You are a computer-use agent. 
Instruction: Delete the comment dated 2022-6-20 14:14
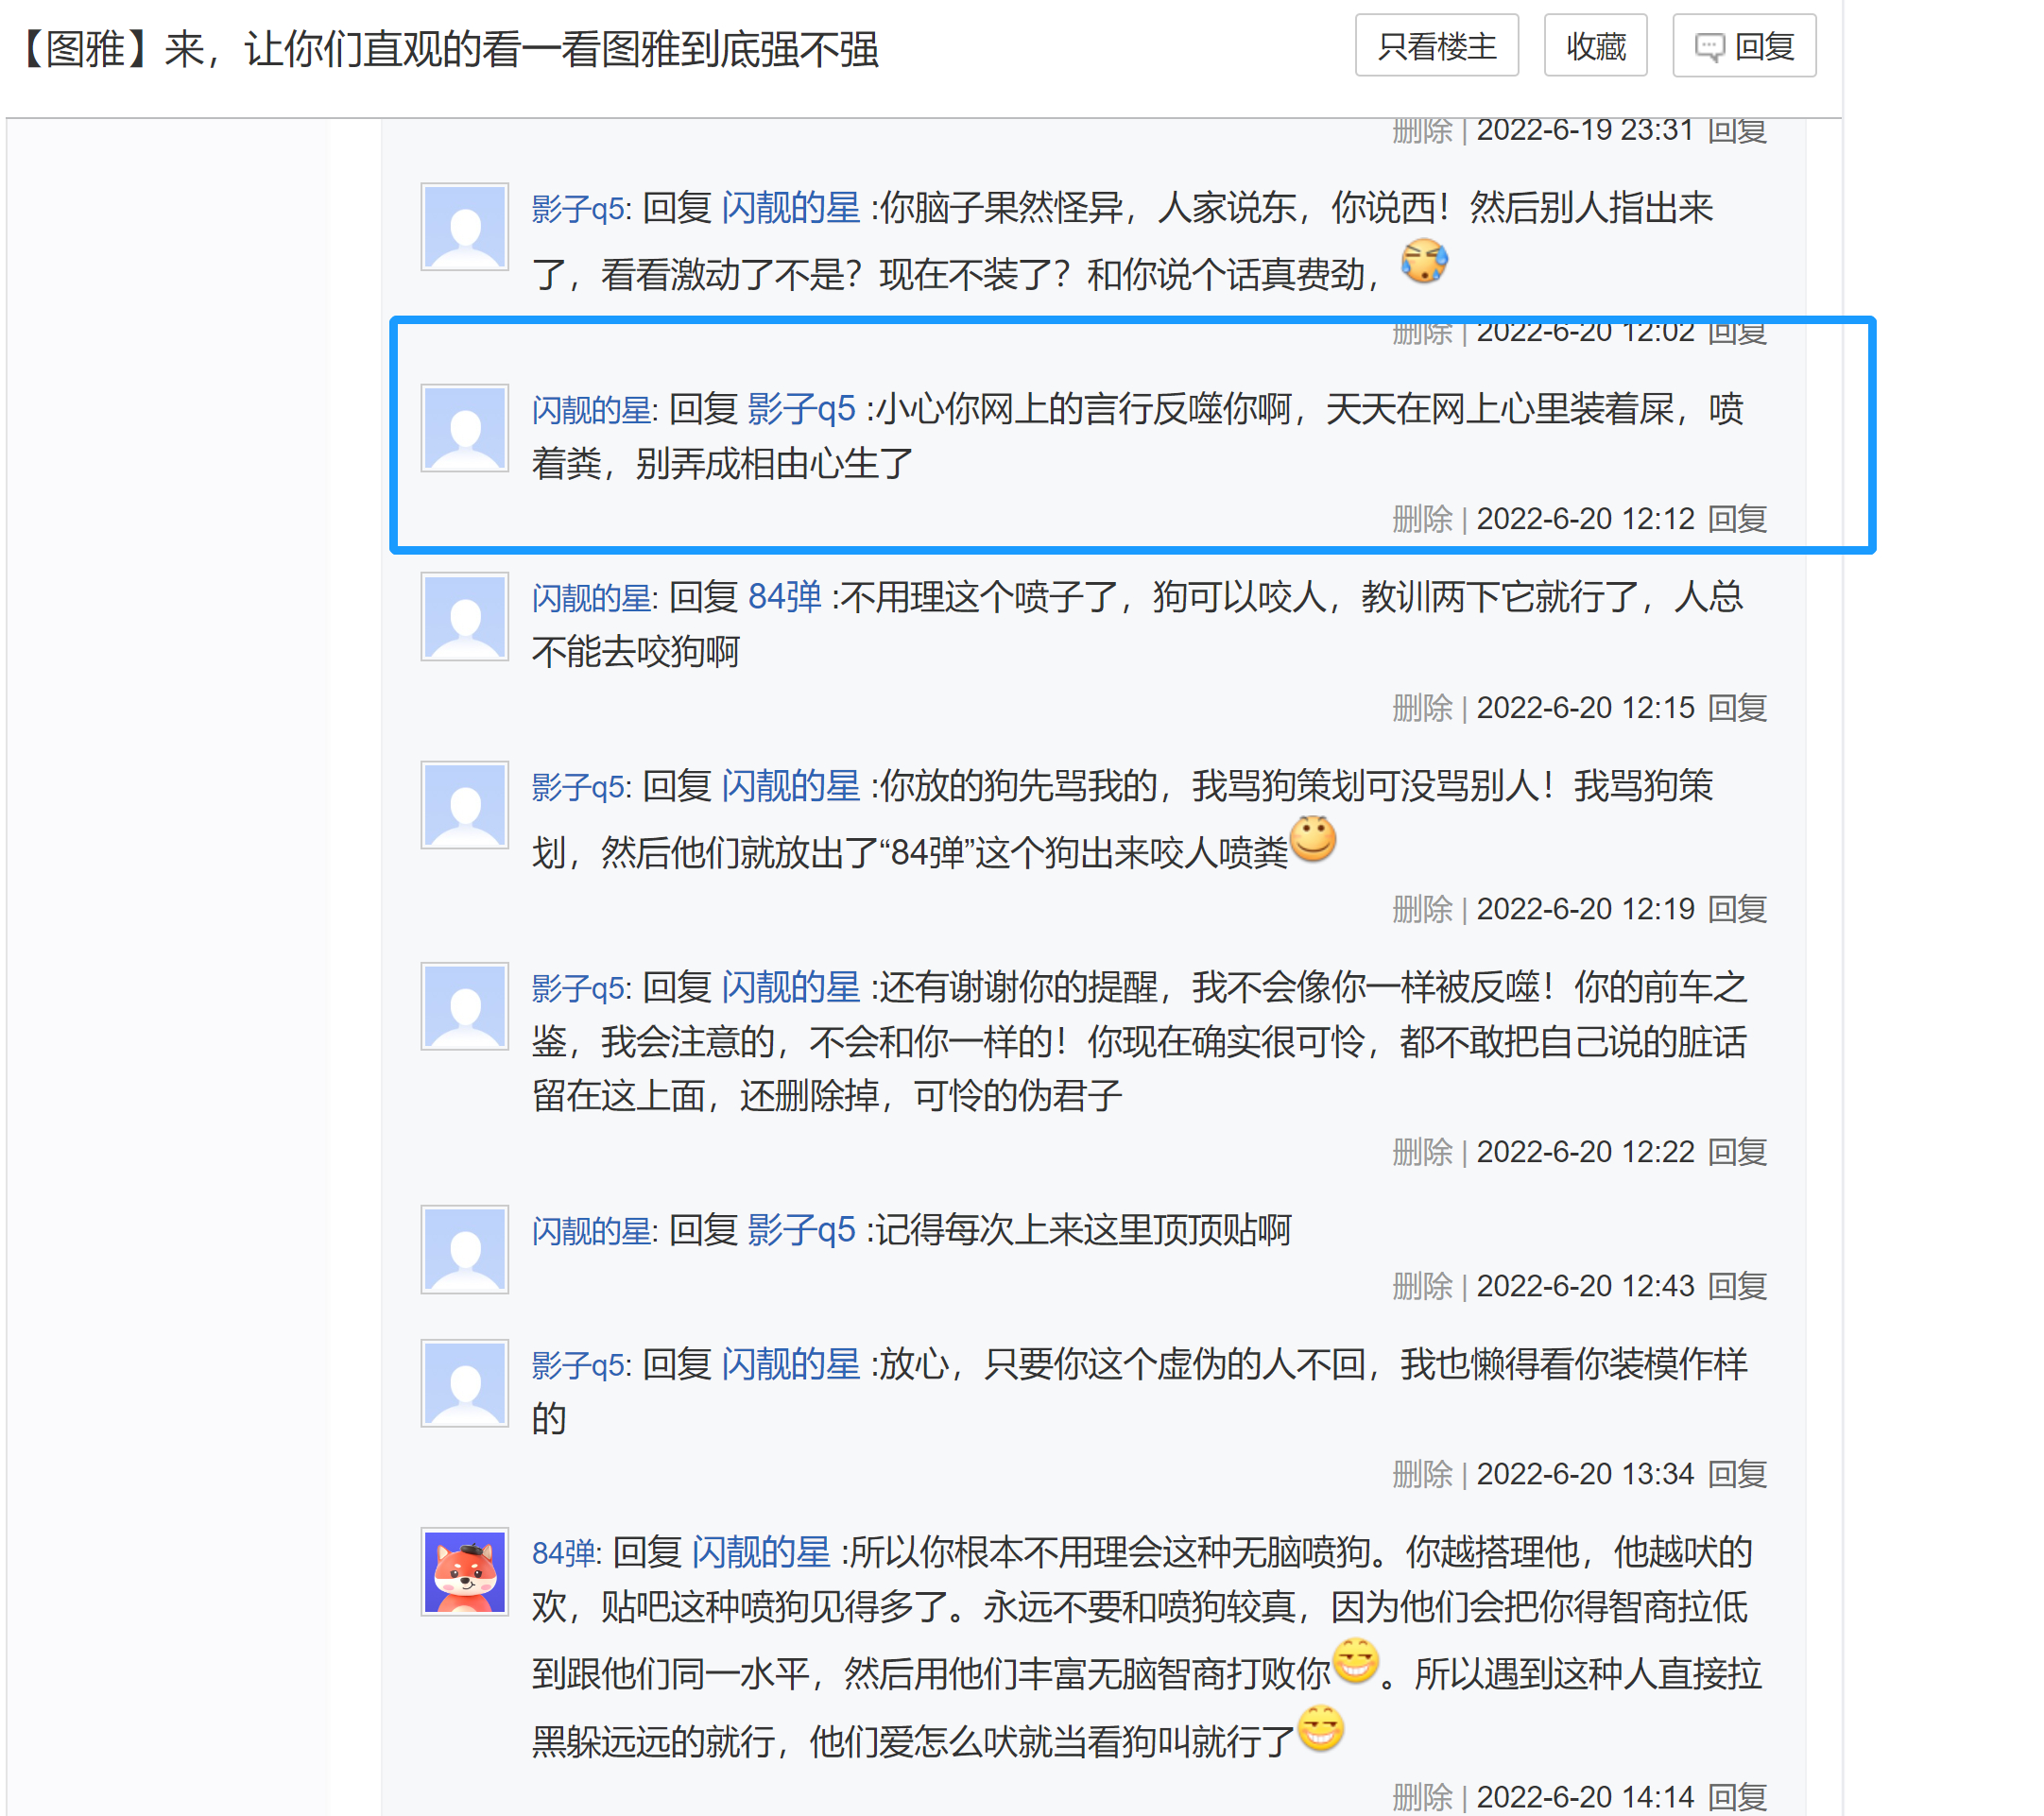[1422, 1797]
